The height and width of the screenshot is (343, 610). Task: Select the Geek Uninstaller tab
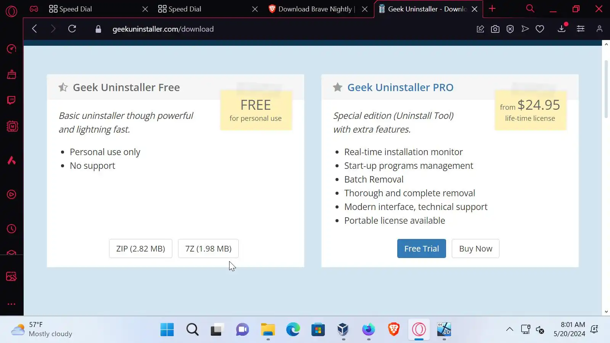(427, 9)
